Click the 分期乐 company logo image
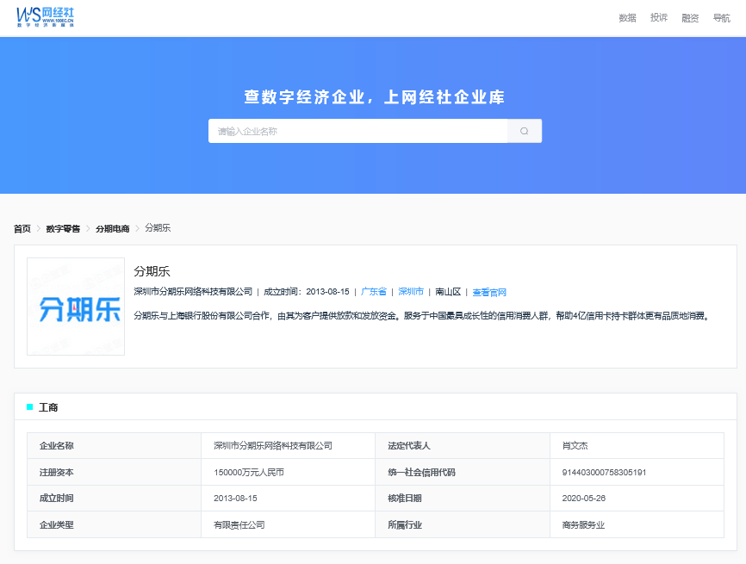This screenshot has height=564, width=746. point(76,307)
